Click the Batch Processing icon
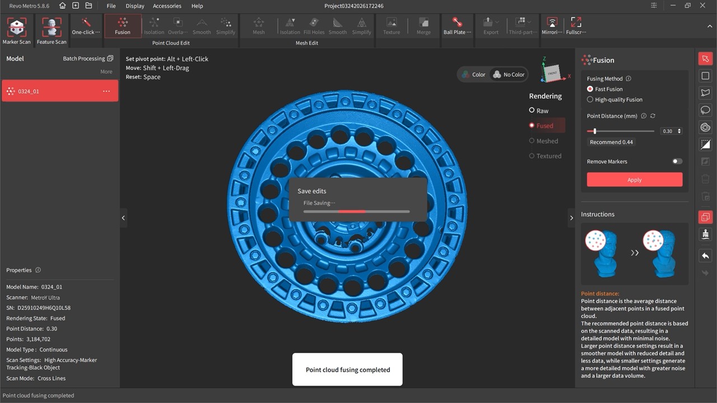The width and height of the screenshot is (717, 403). click(x=110, y=58)
